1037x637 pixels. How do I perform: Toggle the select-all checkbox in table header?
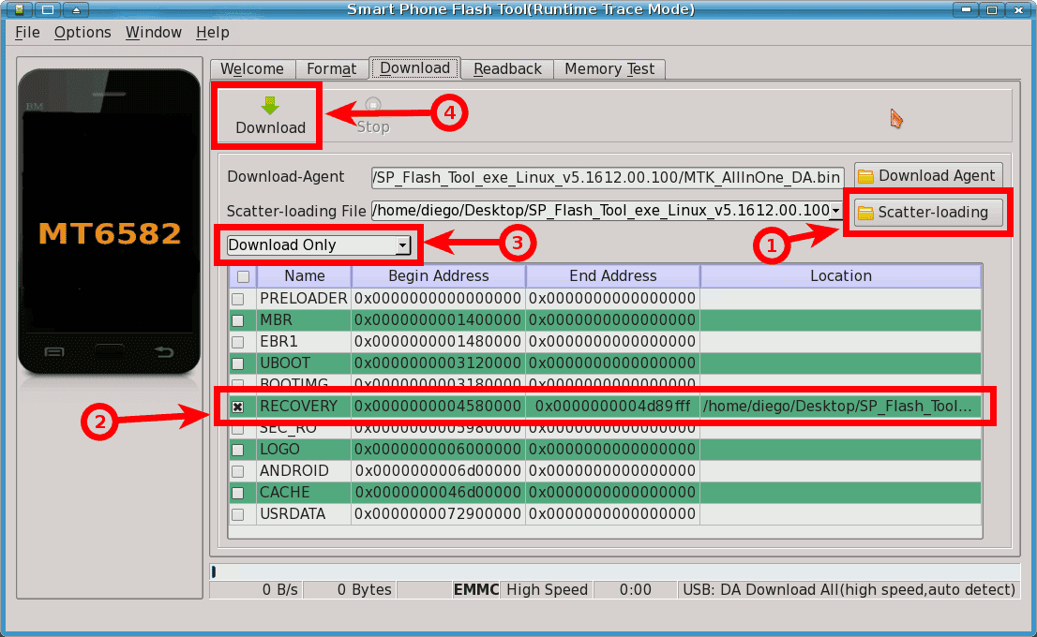[x=243, y=276]
